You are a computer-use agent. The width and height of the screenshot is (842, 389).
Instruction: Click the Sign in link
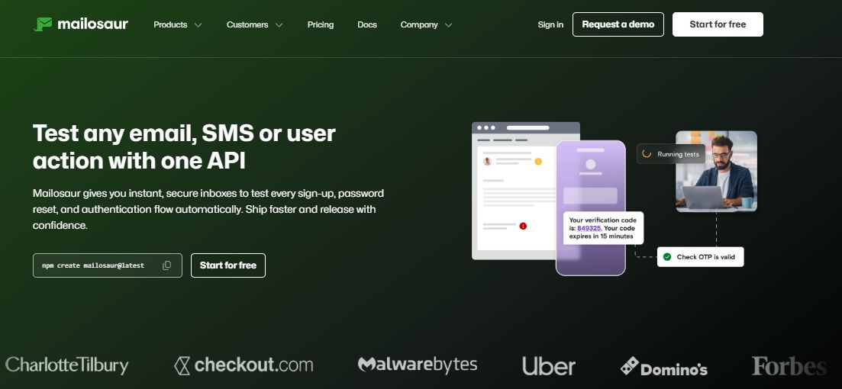click(550, 24)
